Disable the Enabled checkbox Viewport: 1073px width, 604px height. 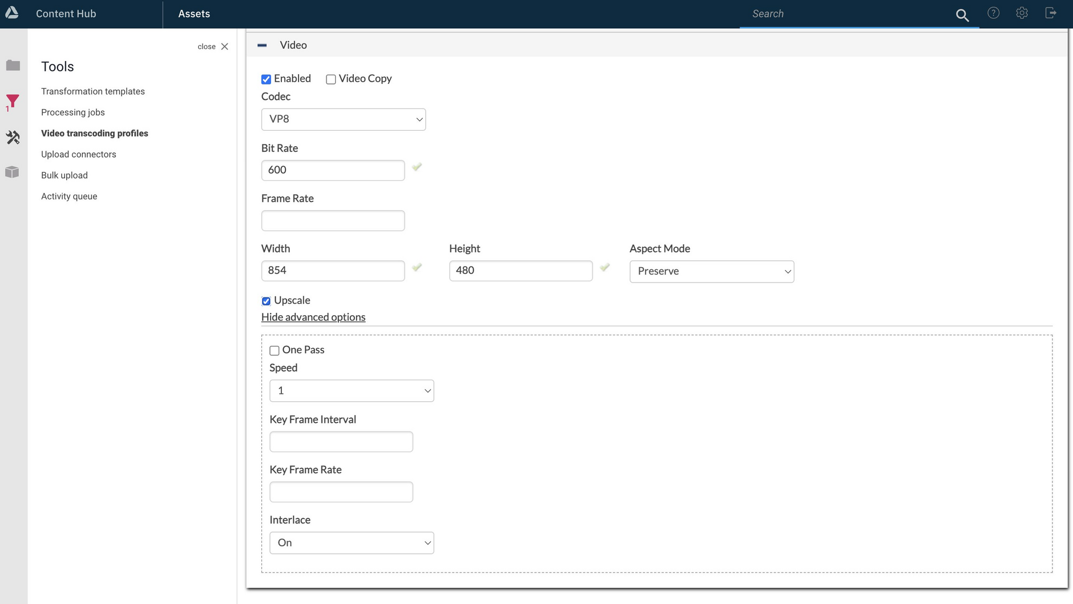point(266,79)
